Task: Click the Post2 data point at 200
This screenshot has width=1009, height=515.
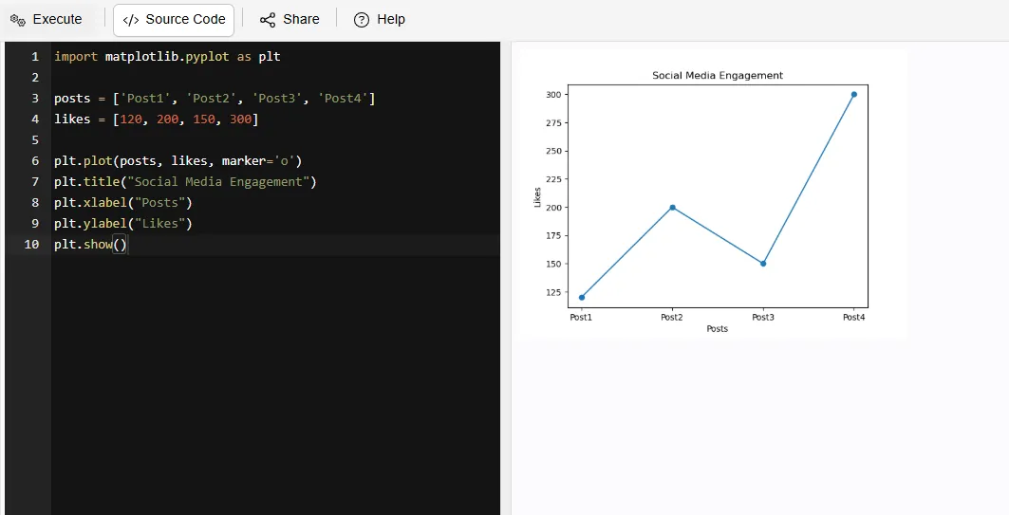Action: tap(672, 207)
